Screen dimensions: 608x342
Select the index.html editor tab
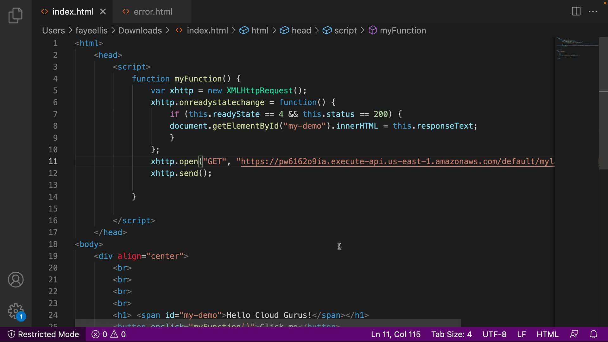click(73, 12)
